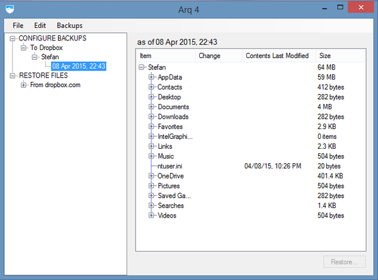
Task: Select the Videos folder name
Action: (167, 216)
